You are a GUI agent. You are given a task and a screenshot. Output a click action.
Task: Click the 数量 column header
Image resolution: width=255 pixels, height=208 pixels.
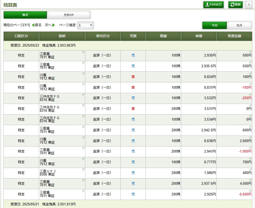(x=163, y=36)
